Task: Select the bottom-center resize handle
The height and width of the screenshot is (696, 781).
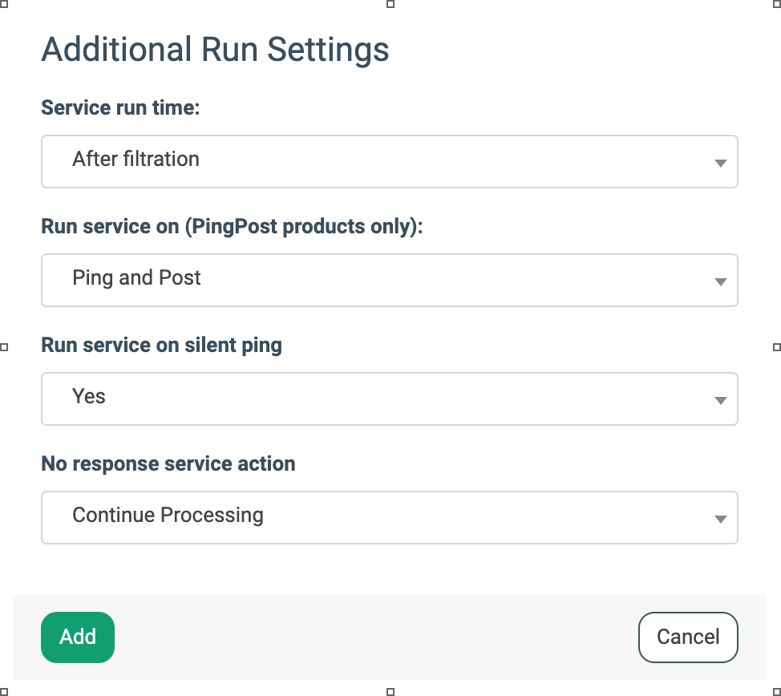Action: pos(390,691)
